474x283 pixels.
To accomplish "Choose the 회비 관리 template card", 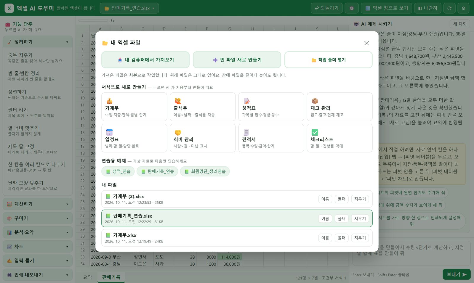I will click(x=203, y=138).
